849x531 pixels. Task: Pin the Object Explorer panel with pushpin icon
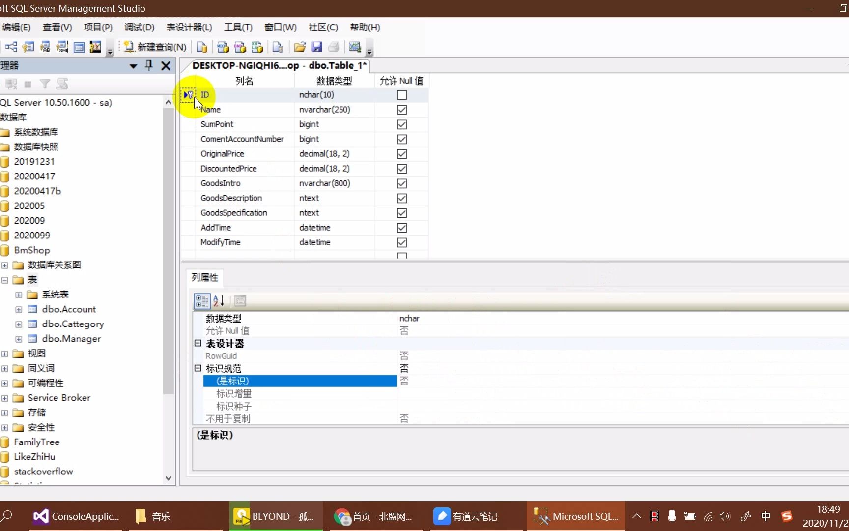coord(149,65)
